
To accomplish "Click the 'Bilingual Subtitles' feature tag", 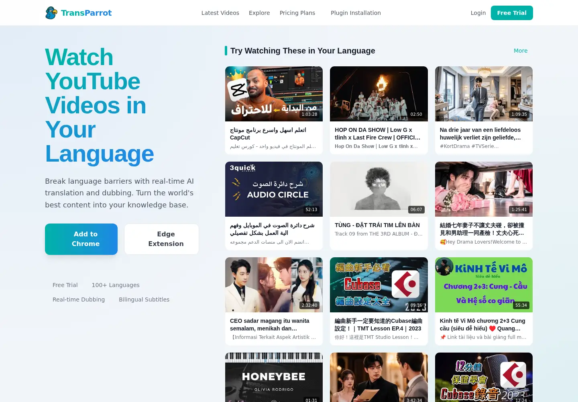I will point(144,299).
